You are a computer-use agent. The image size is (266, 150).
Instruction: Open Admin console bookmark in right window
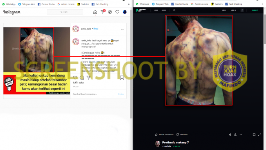tap(199, 4)
